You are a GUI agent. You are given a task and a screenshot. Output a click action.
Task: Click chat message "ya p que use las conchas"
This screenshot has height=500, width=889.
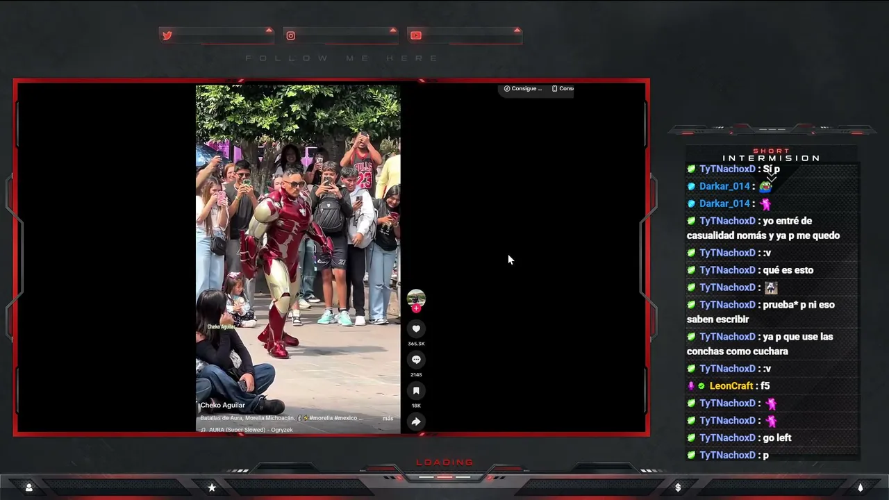(760, 344)
